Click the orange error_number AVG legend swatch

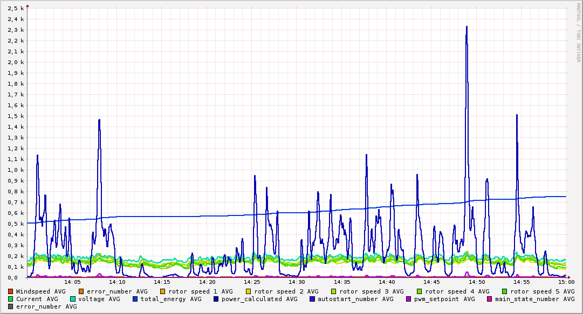[81, 292]
